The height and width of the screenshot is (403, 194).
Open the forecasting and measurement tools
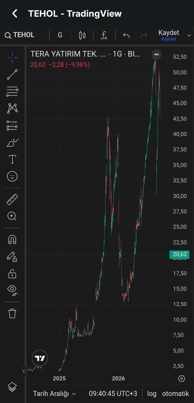[x=12, y=125]
